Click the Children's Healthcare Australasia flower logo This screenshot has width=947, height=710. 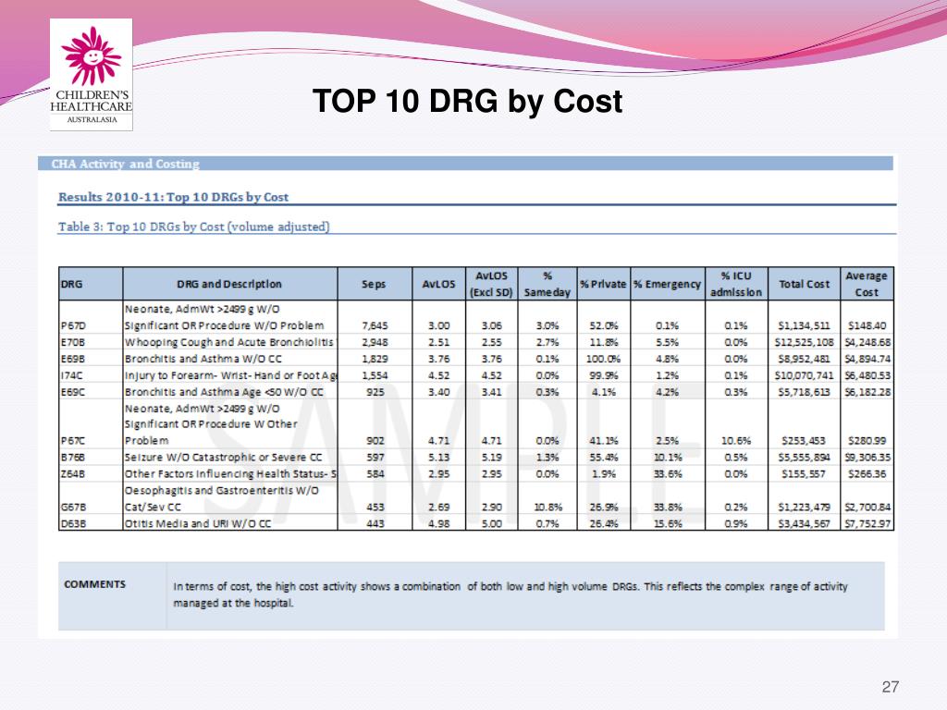click(x=91, y=55)
